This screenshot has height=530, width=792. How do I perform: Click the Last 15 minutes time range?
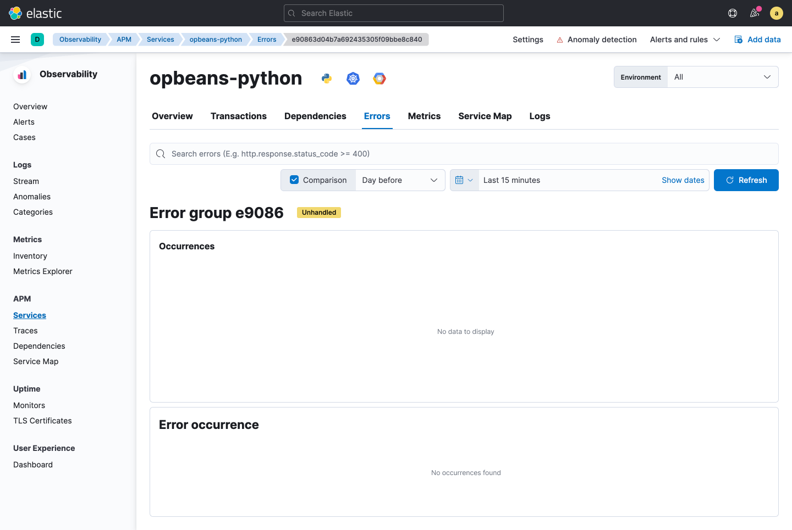tap(512, 180)
